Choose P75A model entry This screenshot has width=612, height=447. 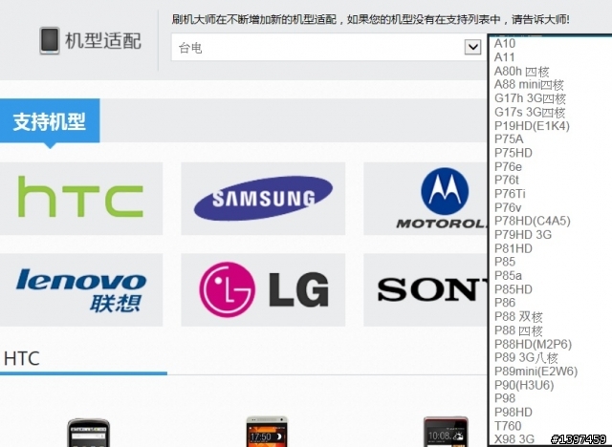[x=509, y=139]
